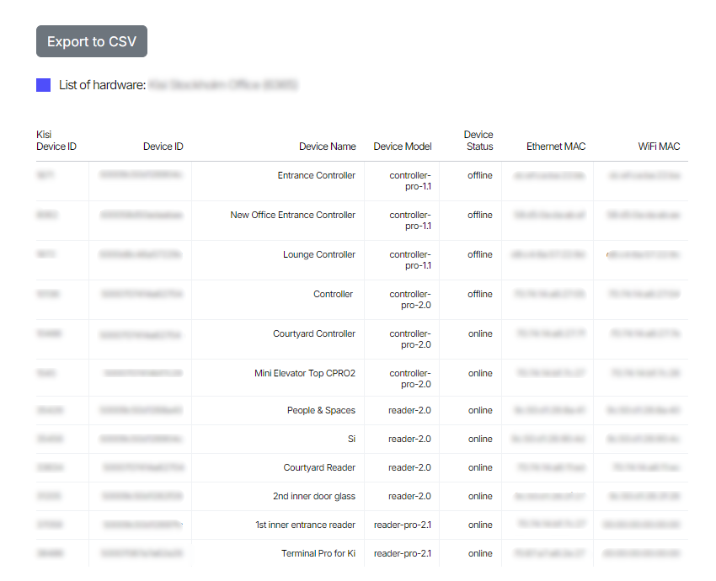Click offline status of New Office Entrance Controller

click(x=480, y=215)
